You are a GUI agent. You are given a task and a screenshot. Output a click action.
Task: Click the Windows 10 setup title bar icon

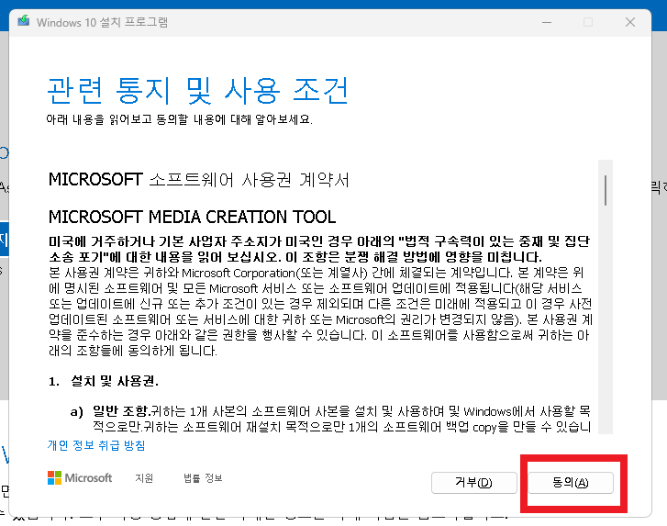pos(24,21)
